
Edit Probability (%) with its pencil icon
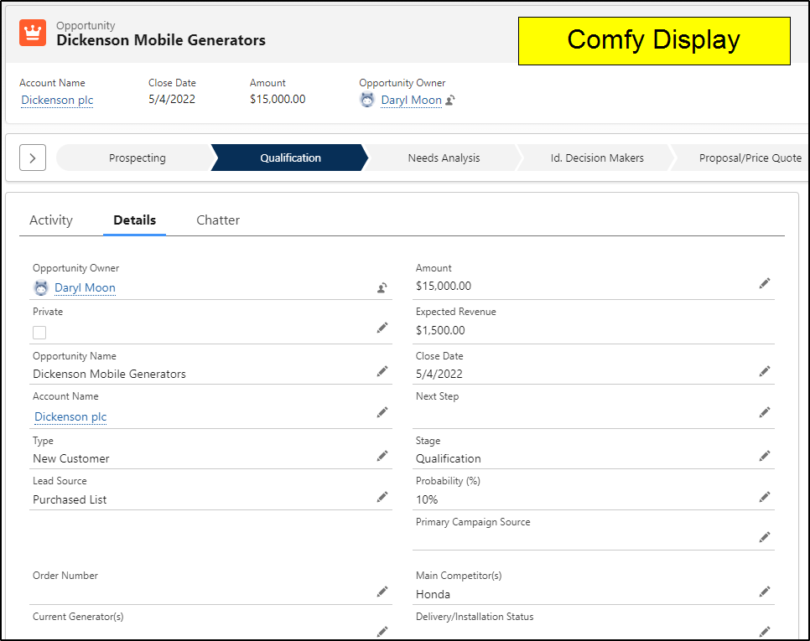click(x=765, y=497)
